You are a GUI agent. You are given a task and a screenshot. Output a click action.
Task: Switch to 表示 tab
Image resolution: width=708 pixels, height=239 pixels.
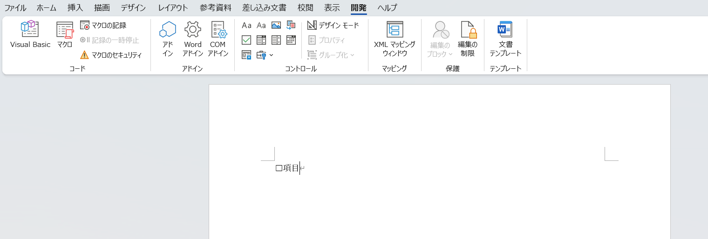(332, 8)
